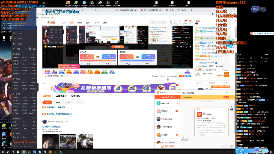This screenshot has width=274, height=154.
Task: Pick the blue option in the right prediction card
Action: click(x=149, y=57)
